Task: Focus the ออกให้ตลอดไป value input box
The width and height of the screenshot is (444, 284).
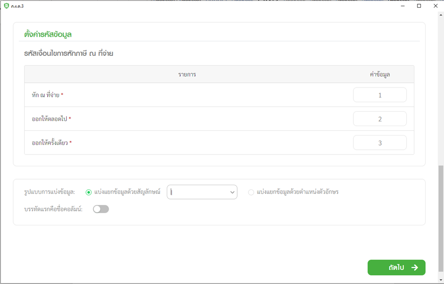Action: coord(379,119)
